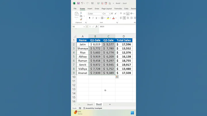The height and width of the screenshot is (116, 207).
Task: Activate the Format Painter brush
Action: [81, 19]
